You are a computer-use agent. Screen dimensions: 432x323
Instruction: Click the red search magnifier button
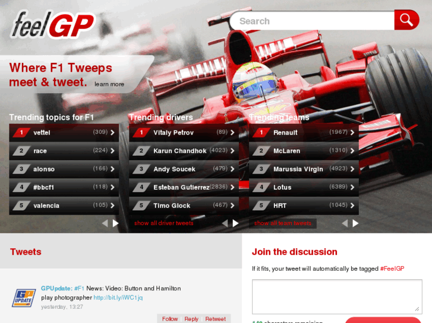point(406,20)
